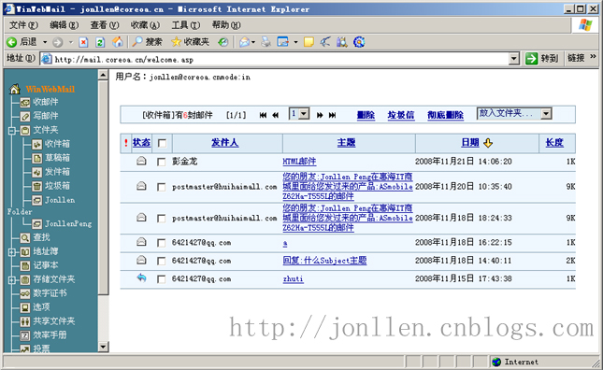Image resolution: width=603 pixels, height=370 pixels.
Task: Sort by the 发件人 column header
Action: click(x=225, y=143)
